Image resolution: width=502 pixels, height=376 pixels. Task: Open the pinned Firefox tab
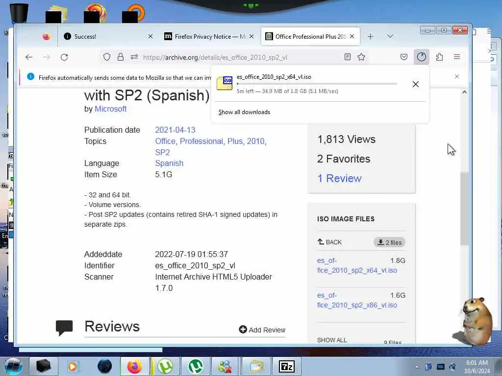coord(47,37)
